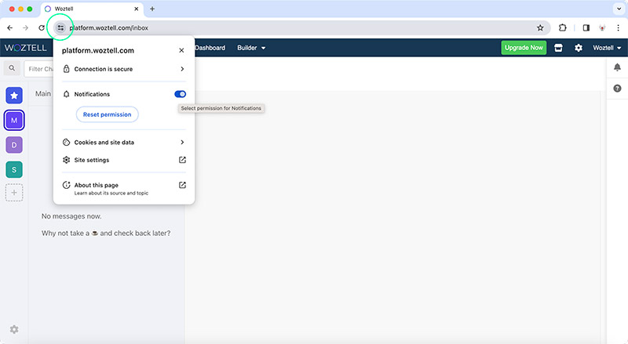Image resolution: width=628 pixels, height=344 pixels.
Task: Open Site settings
Action: click(x=124, y=160)
